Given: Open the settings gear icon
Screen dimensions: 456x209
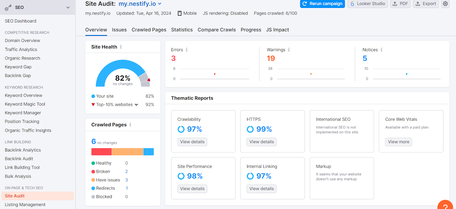Looking at the screenshot, I should pos(445,4).
